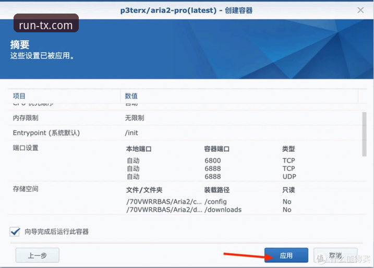The width and height of the screenshot is (374, 268).
Task: Select the 内存限制 row label
Action: pyautogui.click(x=26, y=118)
